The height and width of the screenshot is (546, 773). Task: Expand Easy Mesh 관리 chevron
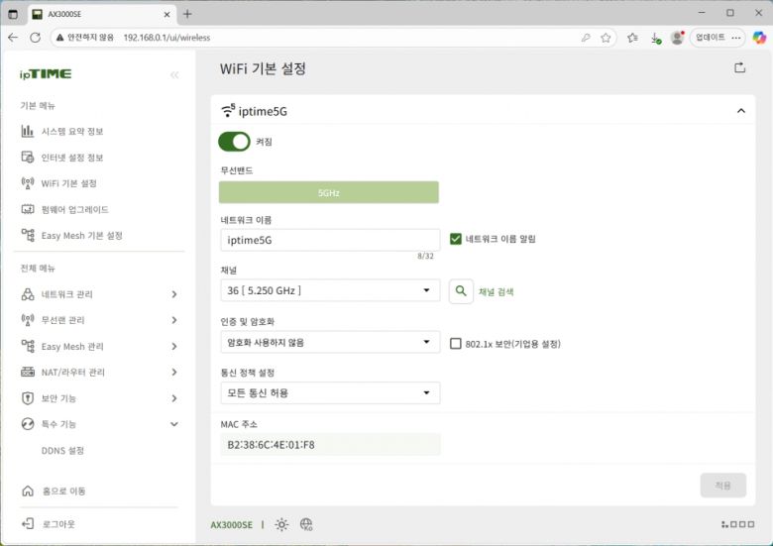click(x=174, y=346)
